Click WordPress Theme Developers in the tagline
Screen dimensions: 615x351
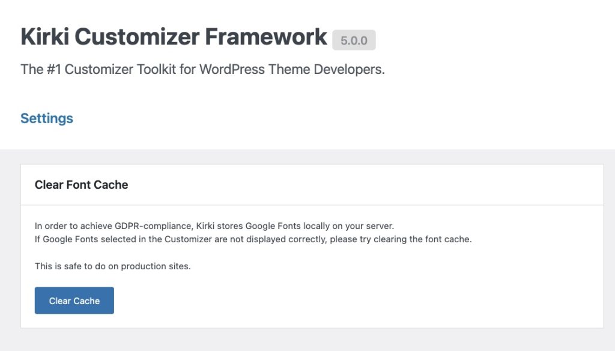point(291,69)
